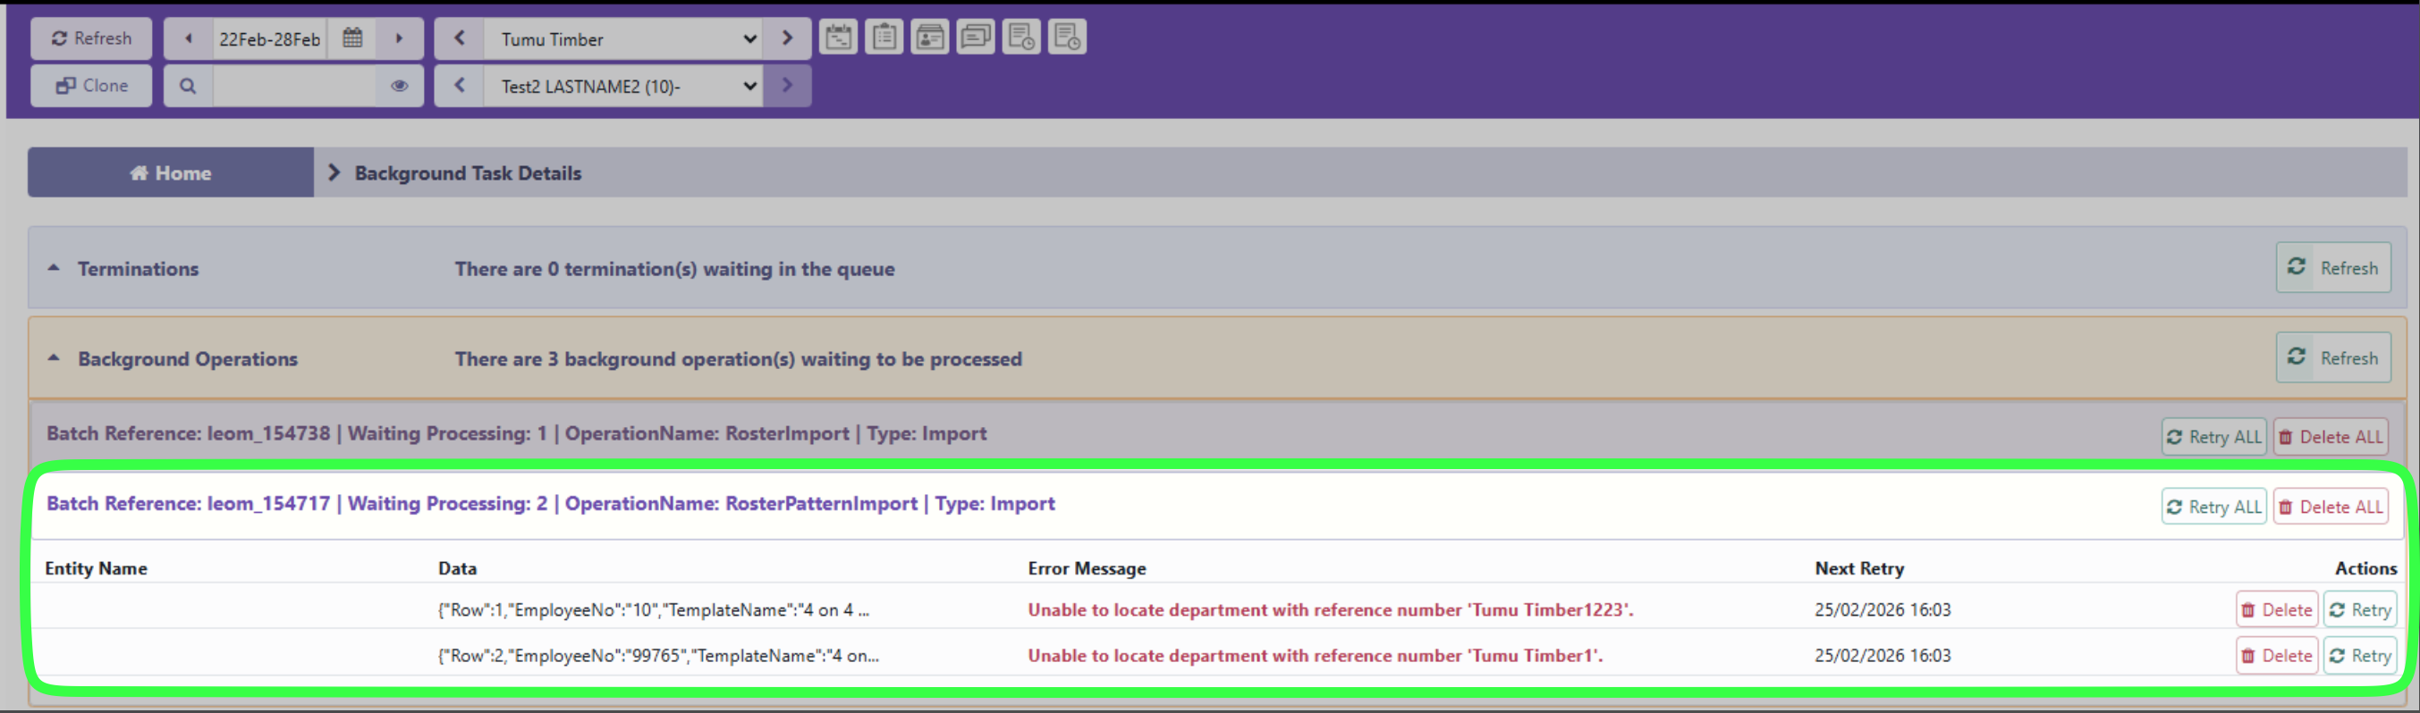Open the calendar schedule (Gantt) view icon
This screenshot has width=2420, height=713.
pyautogui.click(x=838, y=38)
